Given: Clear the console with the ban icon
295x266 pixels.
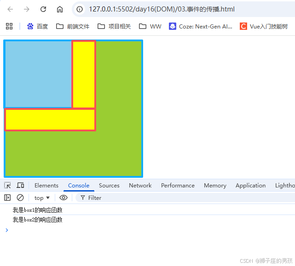Looking at the screenshot, I should pos(20,198).
